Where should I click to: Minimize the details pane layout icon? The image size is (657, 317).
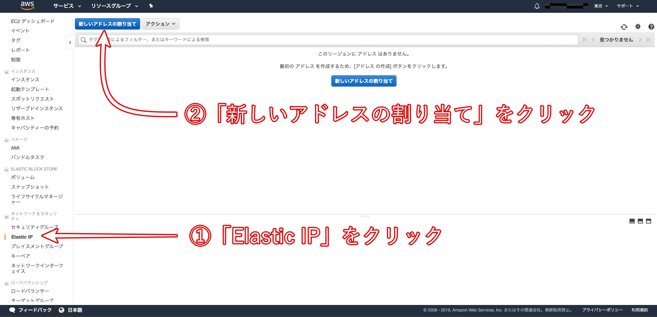(632, 221)
